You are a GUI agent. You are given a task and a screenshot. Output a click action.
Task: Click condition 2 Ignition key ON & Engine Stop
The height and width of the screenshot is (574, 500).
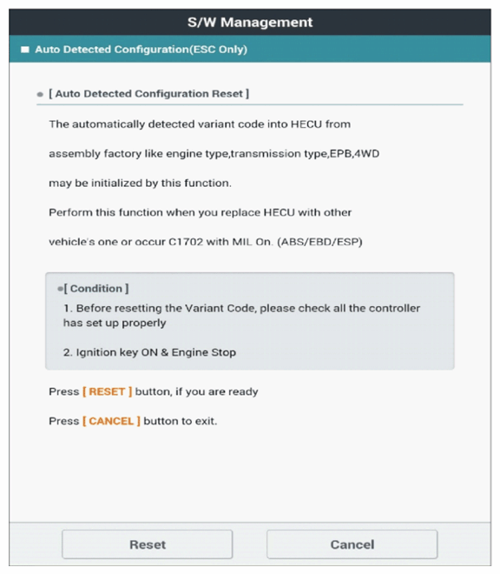pyautogui.click(x=149, y=352)
